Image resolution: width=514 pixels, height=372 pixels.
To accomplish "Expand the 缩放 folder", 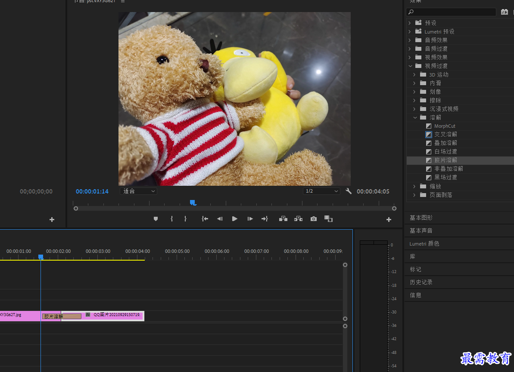I will click(414, 186).
